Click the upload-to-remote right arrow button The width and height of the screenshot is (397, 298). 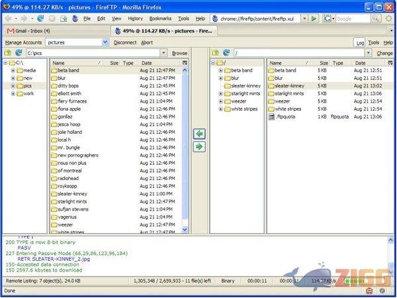tap(199, 147)
